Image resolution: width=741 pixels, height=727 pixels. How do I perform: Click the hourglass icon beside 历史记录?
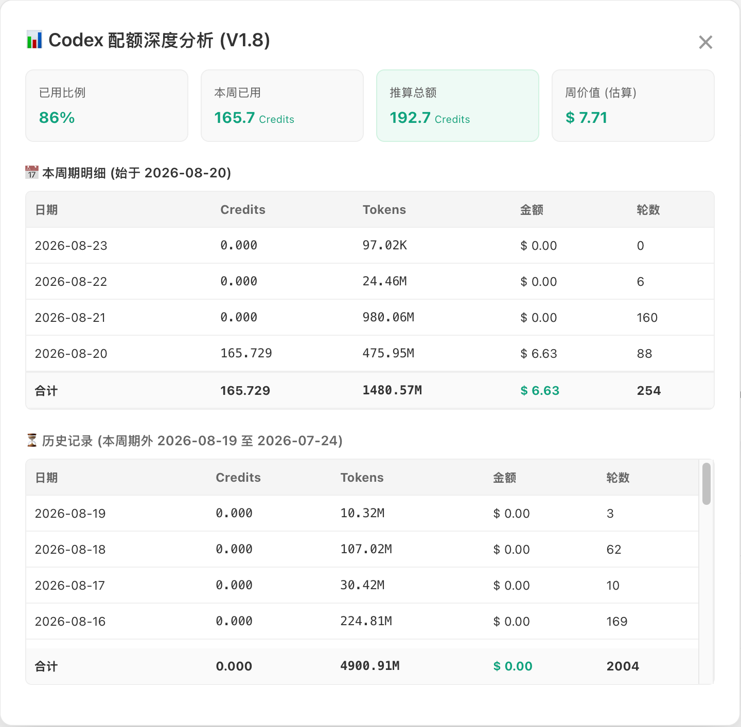click(32, 440)
